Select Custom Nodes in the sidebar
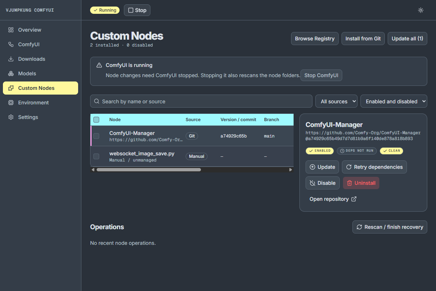This screenshot has height=291, width=436. coord(40,88)
